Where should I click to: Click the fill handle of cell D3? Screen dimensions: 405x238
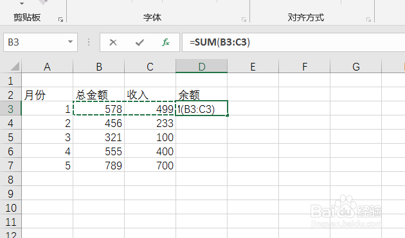coord(228,115)
